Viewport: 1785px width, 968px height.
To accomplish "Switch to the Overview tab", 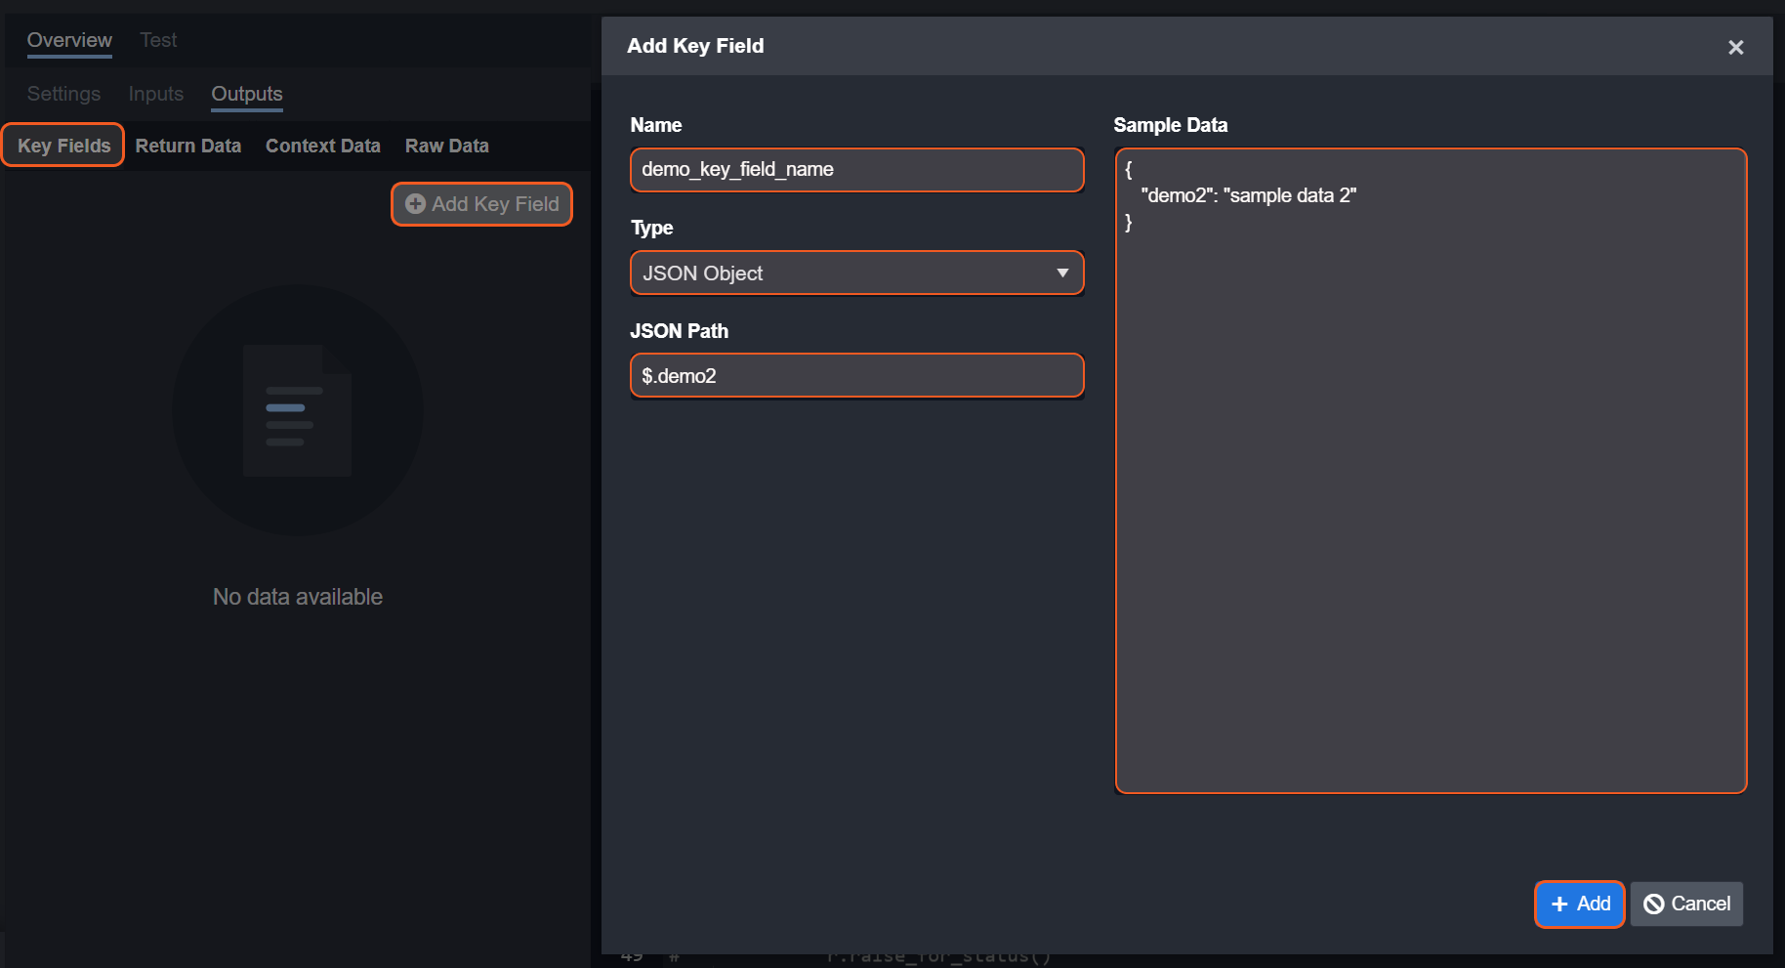I will click(69, 40).
